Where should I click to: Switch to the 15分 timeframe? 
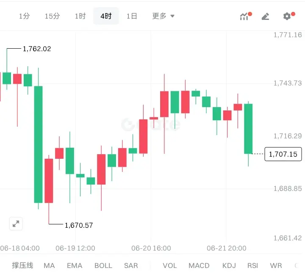pos(53,16)
